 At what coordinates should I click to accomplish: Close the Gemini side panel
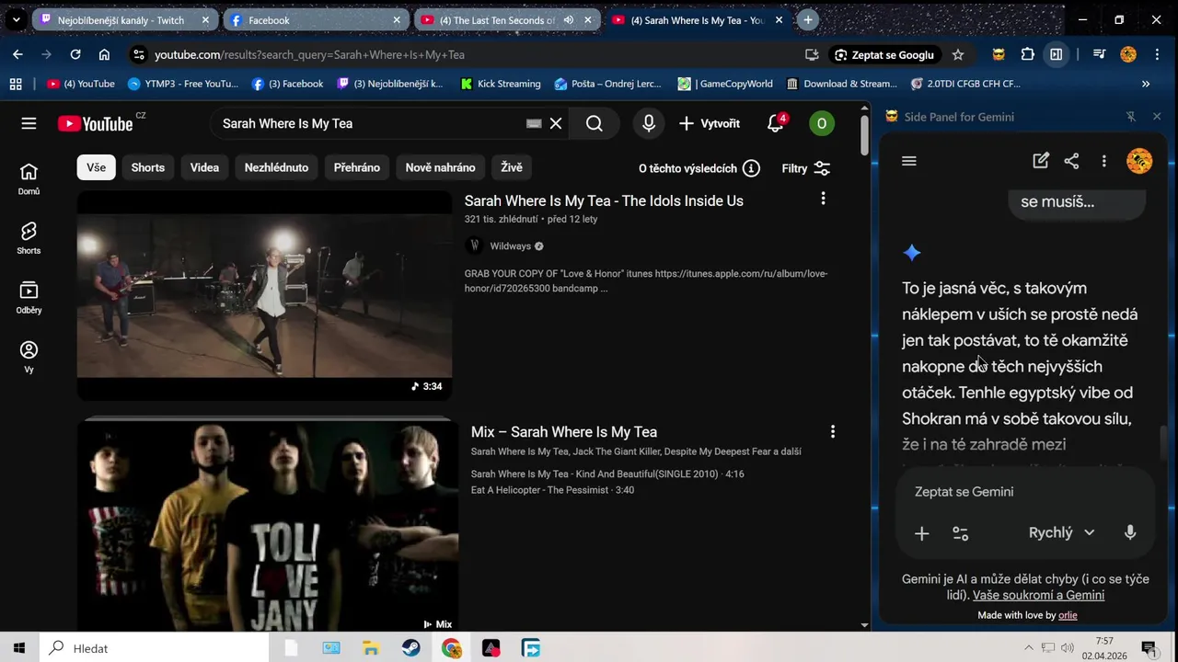click(x=1157, y=117)
